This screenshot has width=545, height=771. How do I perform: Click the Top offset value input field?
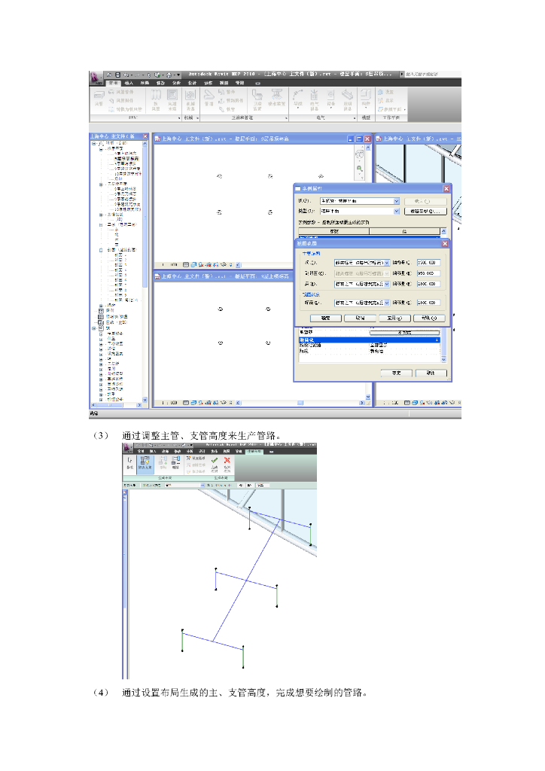coord(428,263)
